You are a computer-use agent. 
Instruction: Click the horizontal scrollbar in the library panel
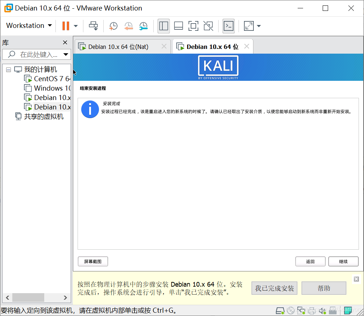28,298
